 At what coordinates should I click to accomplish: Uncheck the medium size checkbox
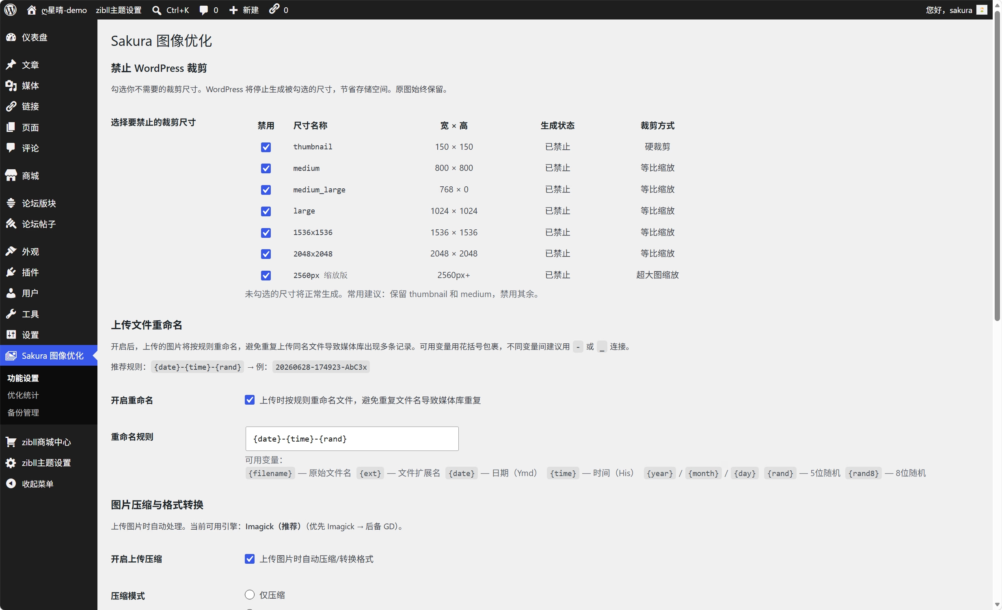266,168
